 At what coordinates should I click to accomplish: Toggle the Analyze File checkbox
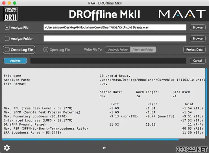tap(7, 27)
